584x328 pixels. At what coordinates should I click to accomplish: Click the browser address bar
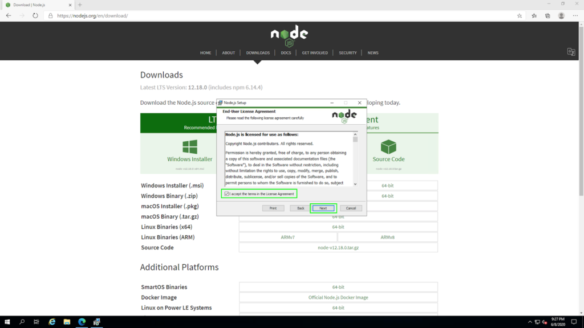[171, 16]
